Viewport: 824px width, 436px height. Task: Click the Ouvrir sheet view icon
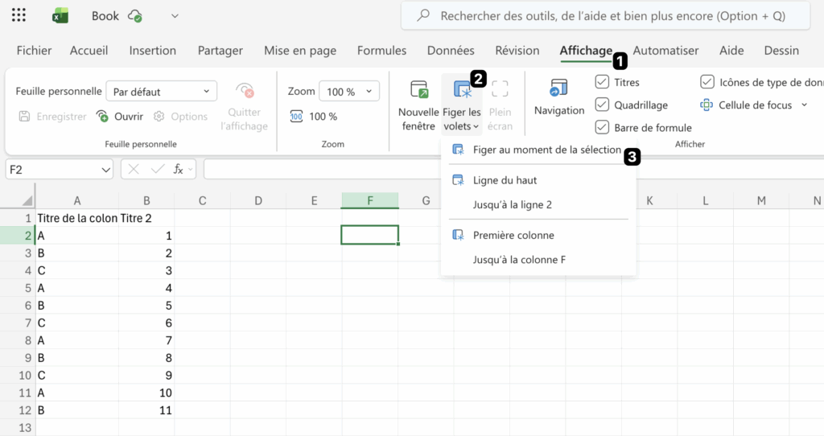(102, 117)
